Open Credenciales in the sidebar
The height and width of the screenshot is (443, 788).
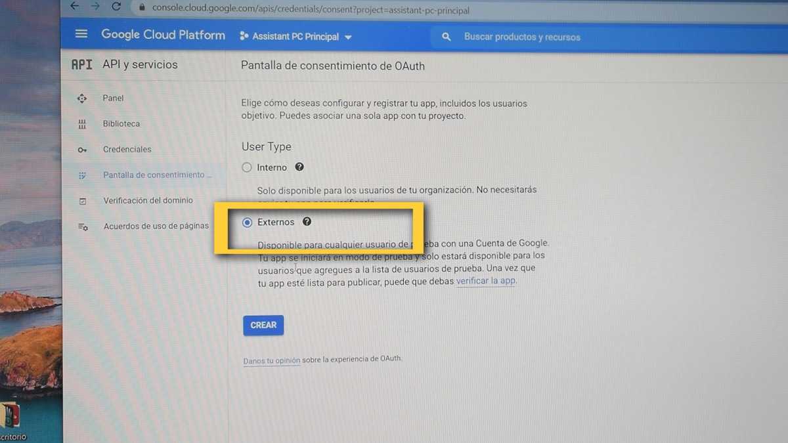click(x=127, y=150)
